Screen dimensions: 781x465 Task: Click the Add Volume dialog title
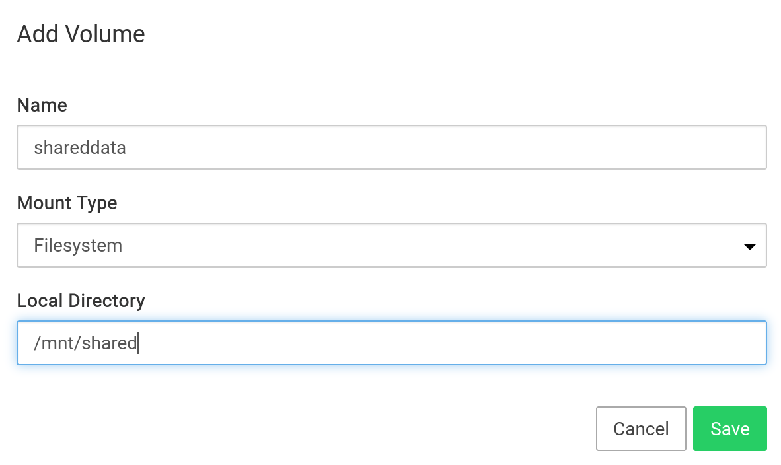81,34
